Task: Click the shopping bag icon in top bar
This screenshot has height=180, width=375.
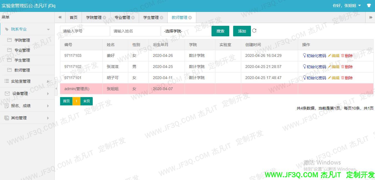Action: pos(369,5)
